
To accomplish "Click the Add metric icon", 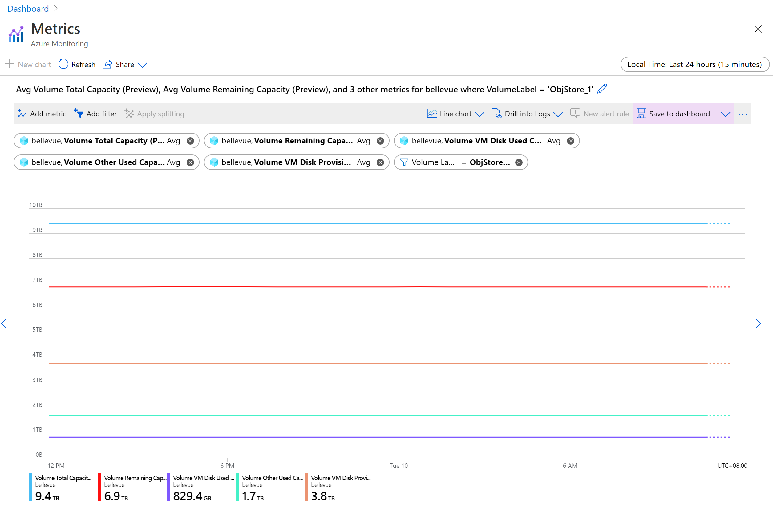I will pos(22,113).
